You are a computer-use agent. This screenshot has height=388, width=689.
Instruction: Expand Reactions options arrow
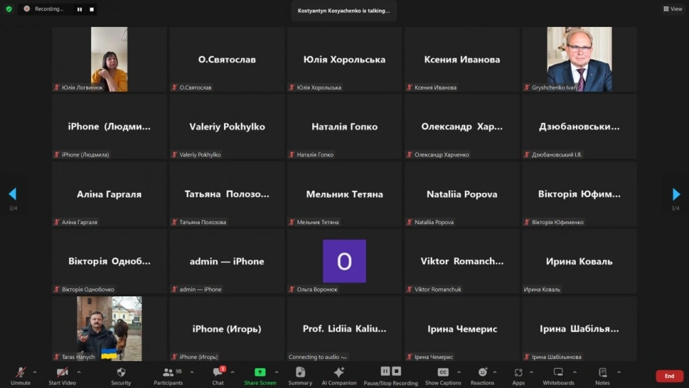click(x=495, y=372)
